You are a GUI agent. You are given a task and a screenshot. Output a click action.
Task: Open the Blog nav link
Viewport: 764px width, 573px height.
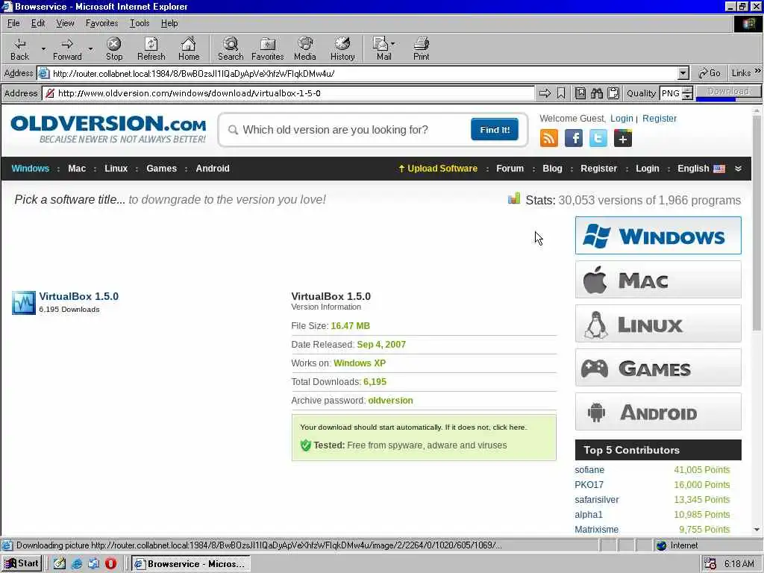pos(552,169)
